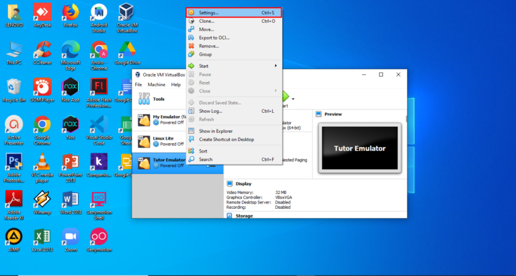The width and height of the screenshot is (516, 276).
Task: Choose Remove in the context menu
Action: tap(234, 46)
